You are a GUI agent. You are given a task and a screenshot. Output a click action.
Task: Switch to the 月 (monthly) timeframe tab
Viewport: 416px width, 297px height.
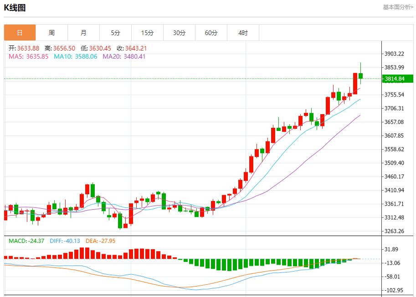pos(83,32)
